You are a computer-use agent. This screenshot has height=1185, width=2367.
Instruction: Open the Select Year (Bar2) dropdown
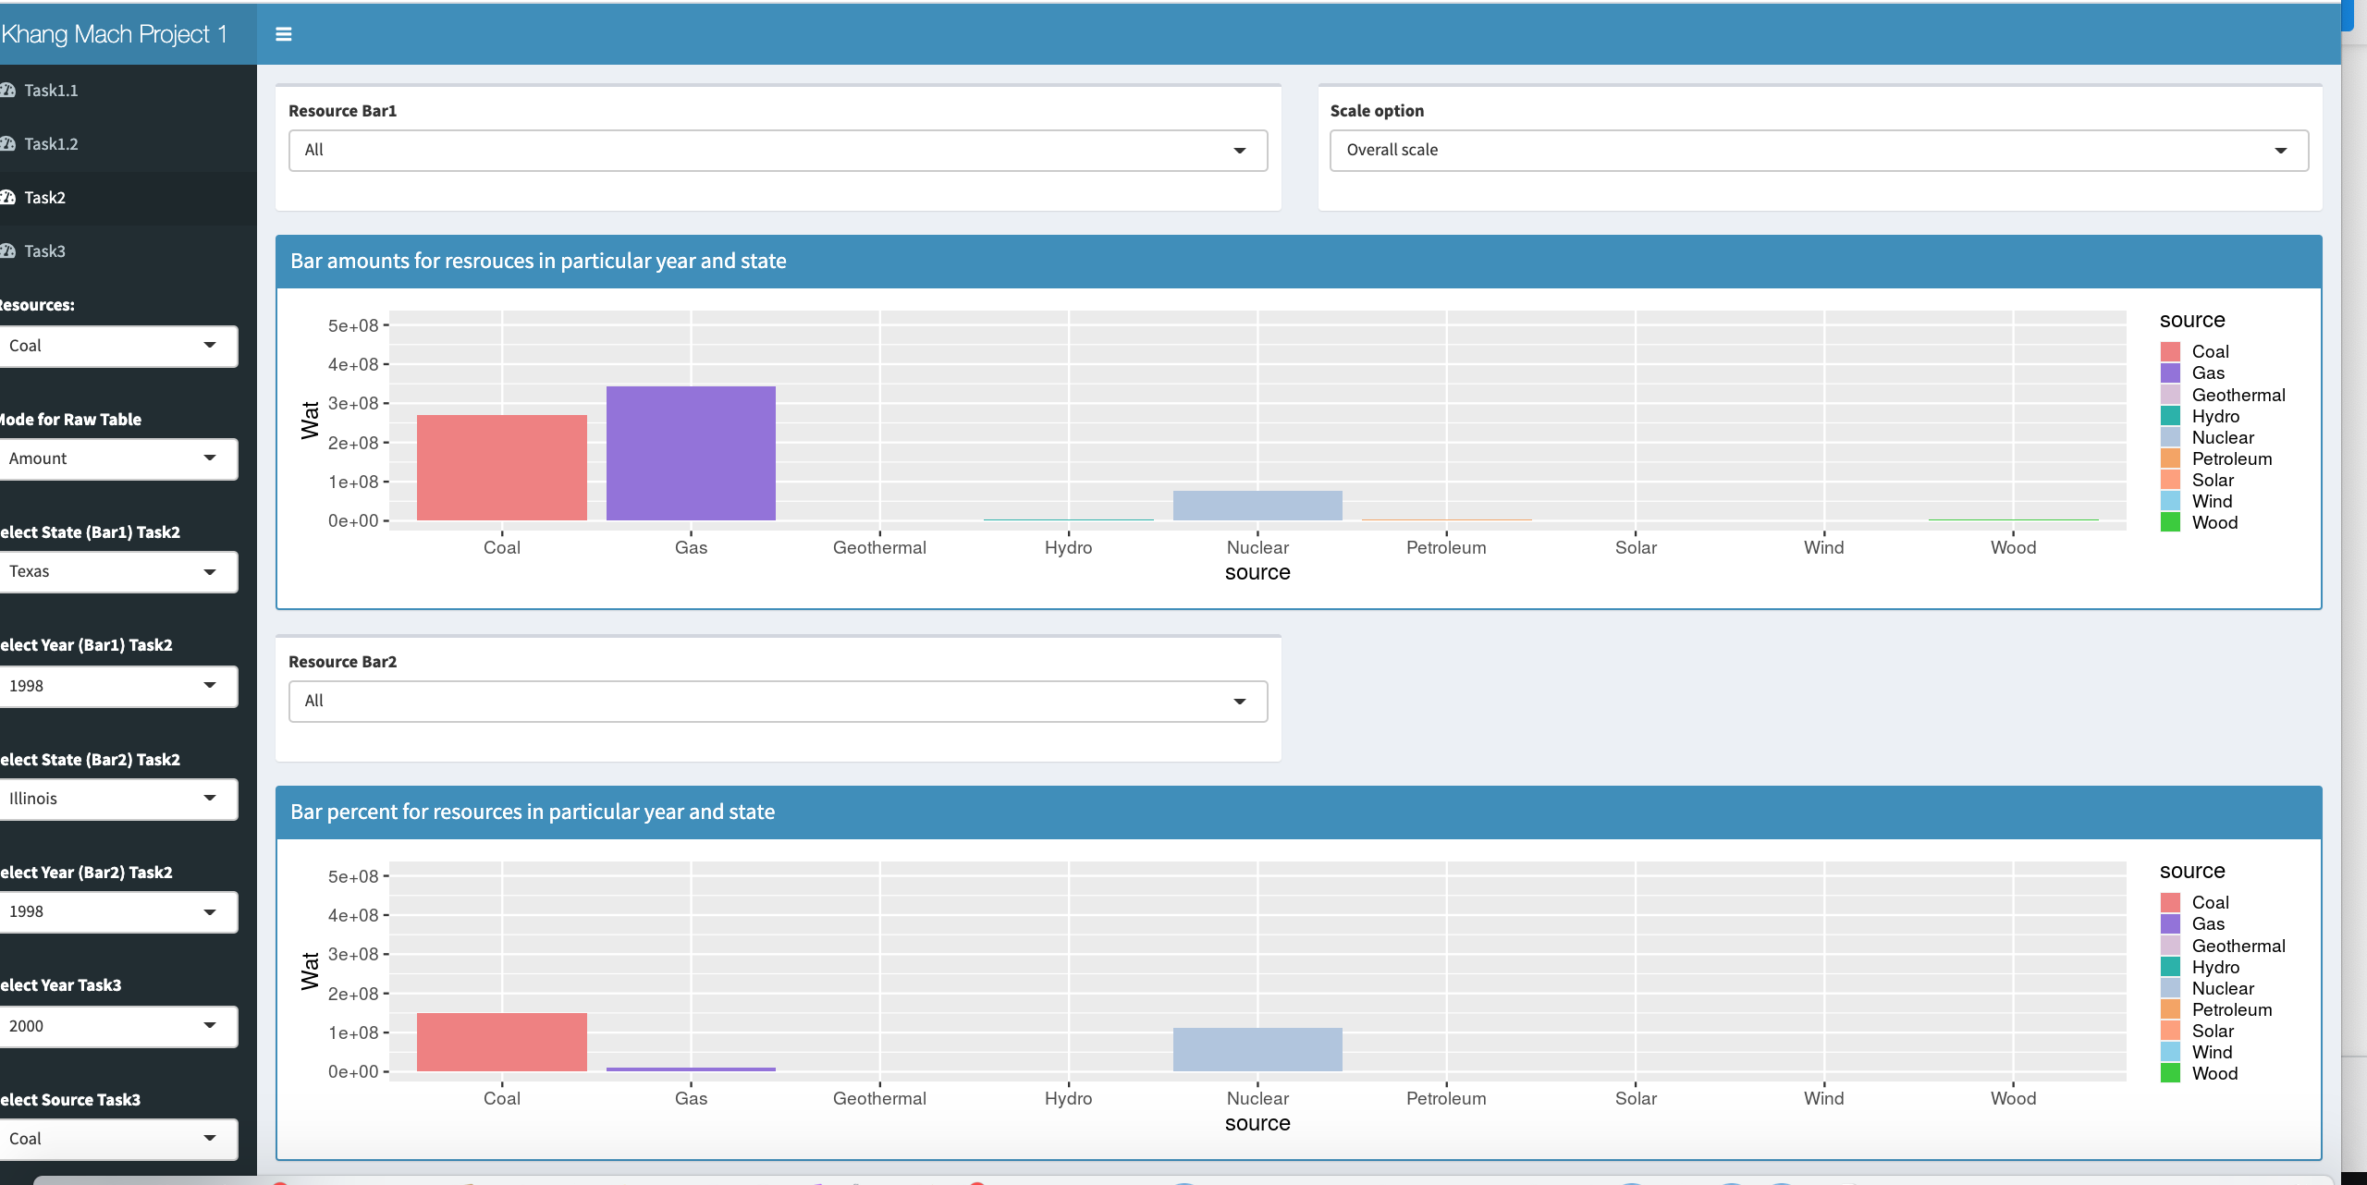(118, 911)
